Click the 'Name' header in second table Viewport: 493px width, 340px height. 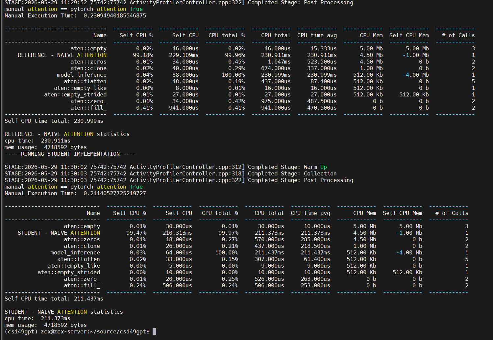(93, 213)
